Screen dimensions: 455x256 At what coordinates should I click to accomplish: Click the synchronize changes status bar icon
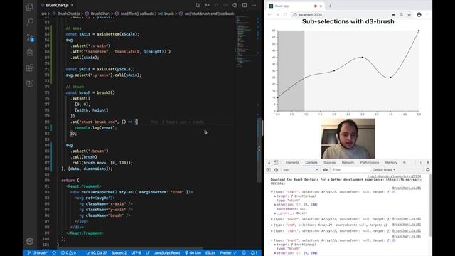point(54,253)
